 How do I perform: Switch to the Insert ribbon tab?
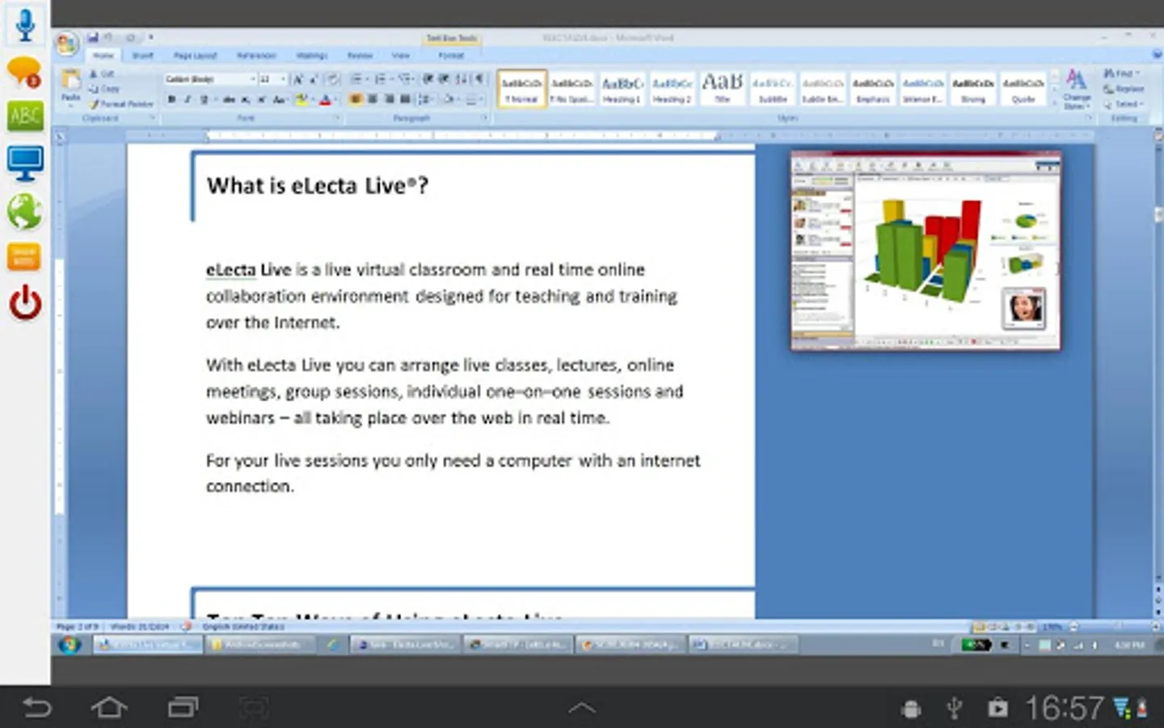tap(142, 55)
